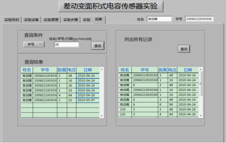
Task: Select 2010-05-07 date cell in 查询结果
Action: (88, 100)
